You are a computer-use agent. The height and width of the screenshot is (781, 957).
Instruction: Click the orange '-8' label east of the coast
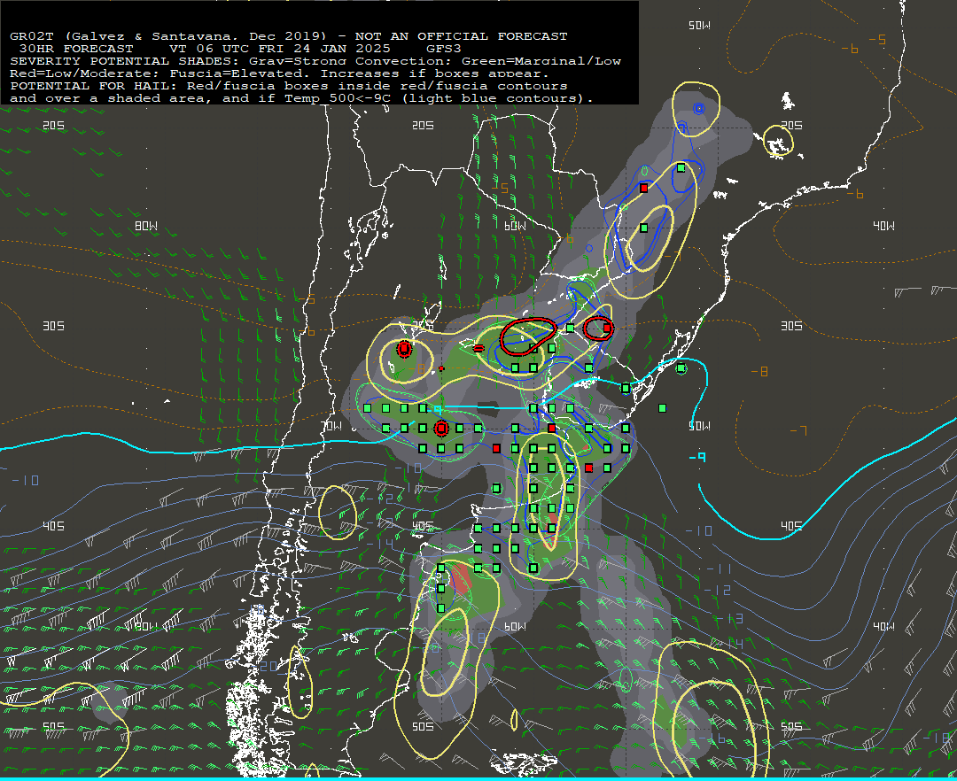click(759, 371)
